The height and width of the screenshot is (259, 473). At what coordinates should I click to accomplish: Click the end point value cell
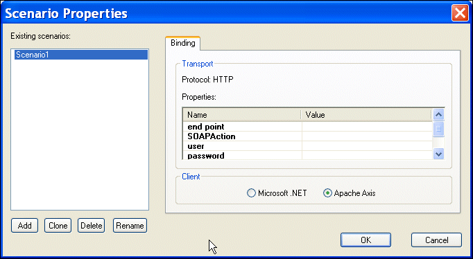point(367,127)
